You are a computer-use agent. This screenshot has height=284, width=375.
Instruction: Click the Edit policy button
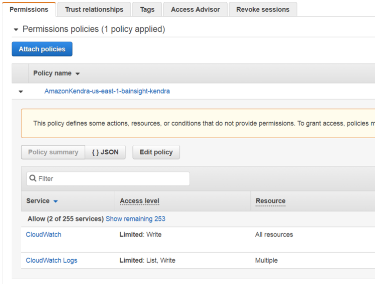(156, 152)
